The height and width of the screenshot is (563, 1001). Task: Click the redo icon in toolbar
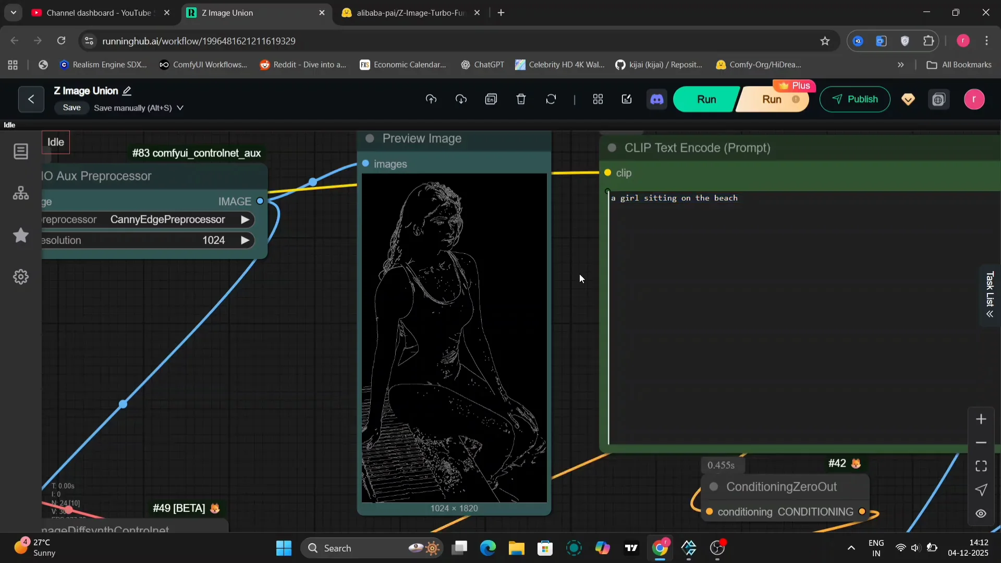point(461,99)
